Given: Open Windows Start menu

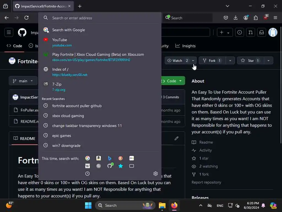Looking at the screenshot, I should [88, 205].
